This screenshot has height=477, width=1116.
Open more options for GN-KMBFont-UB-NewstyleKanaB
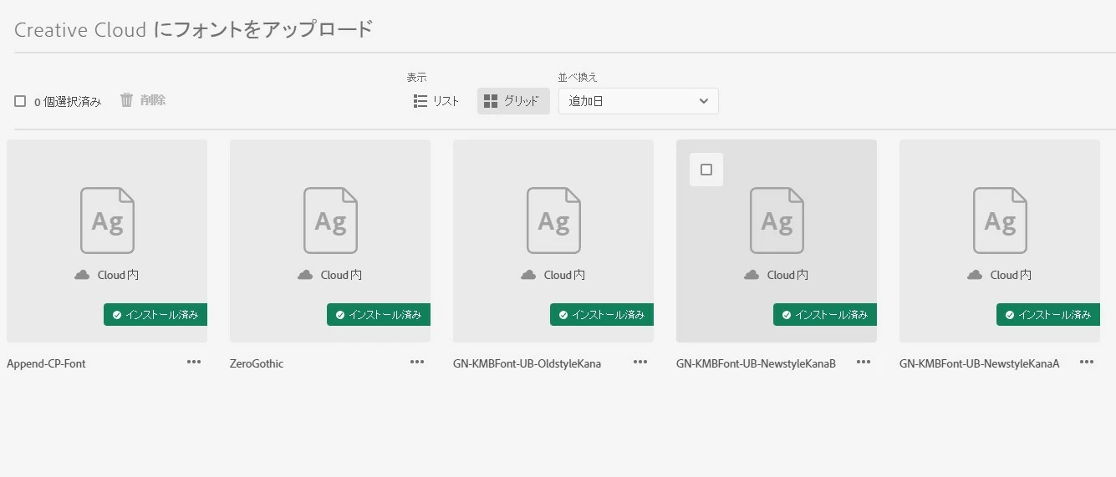(864, 363)
